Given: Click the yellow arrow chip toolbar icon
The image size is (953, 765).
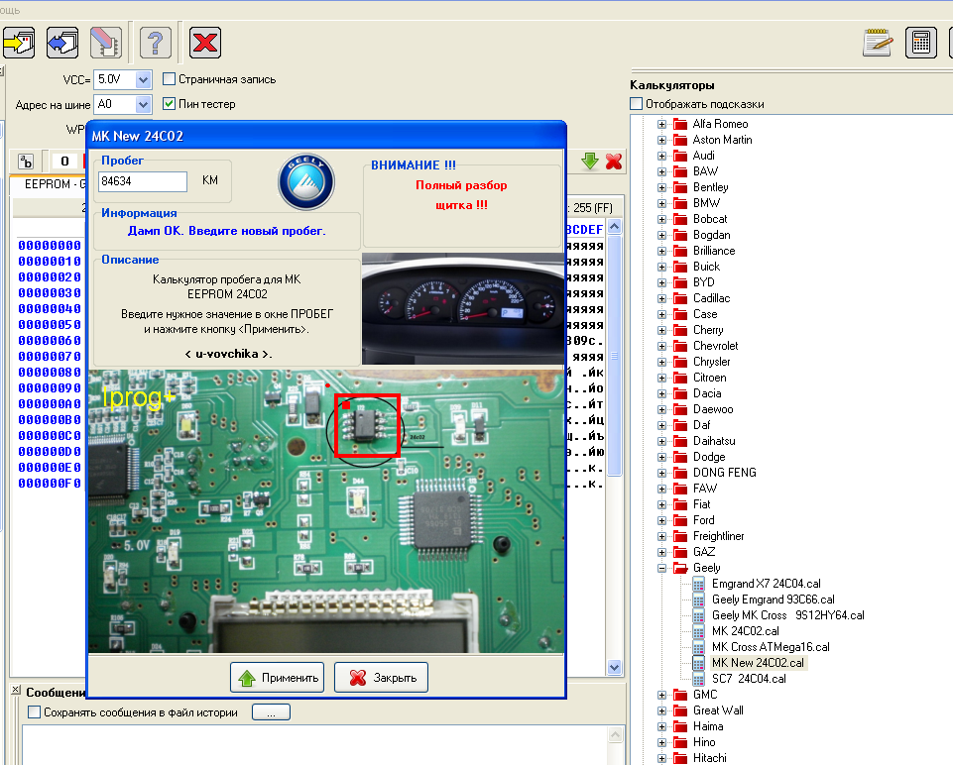Looking at the screenshot, I should 18,43.
